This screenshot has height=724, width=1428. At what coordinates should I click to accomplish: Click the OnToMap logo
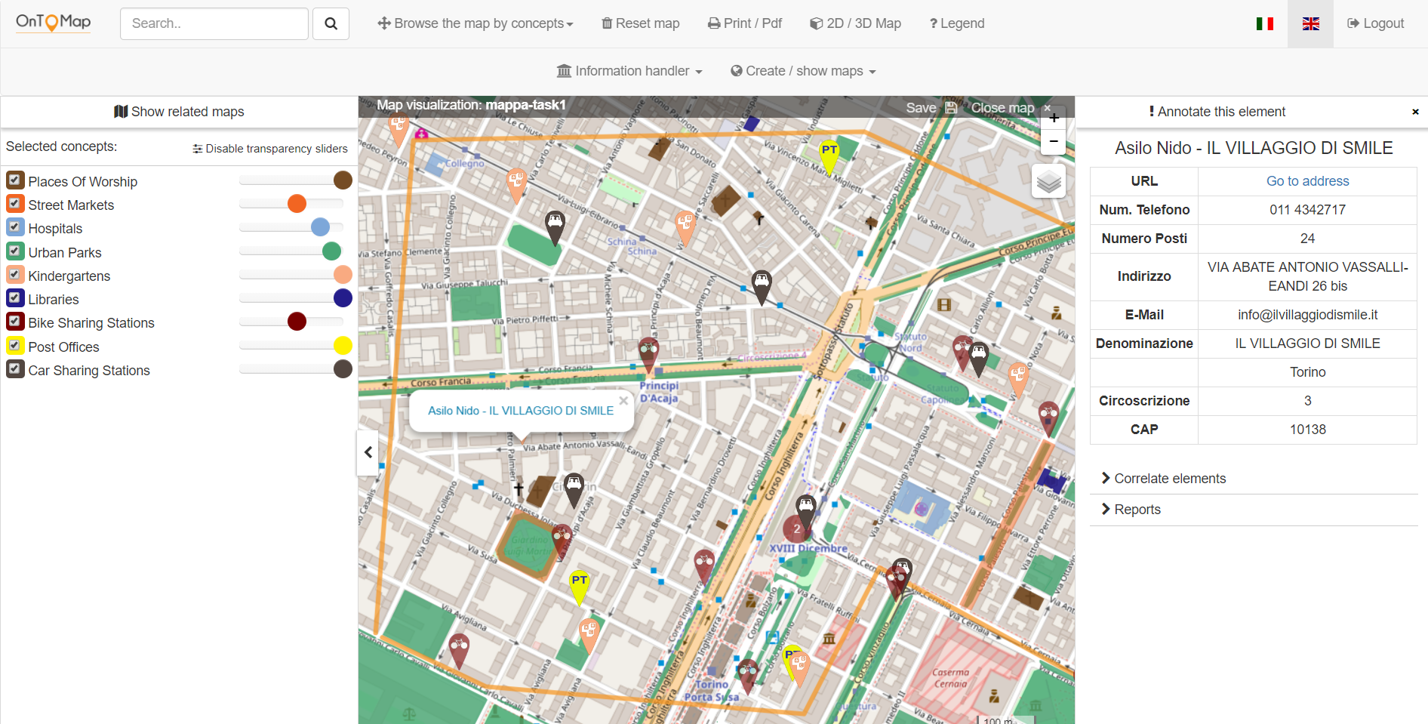[x=54, y=23]
